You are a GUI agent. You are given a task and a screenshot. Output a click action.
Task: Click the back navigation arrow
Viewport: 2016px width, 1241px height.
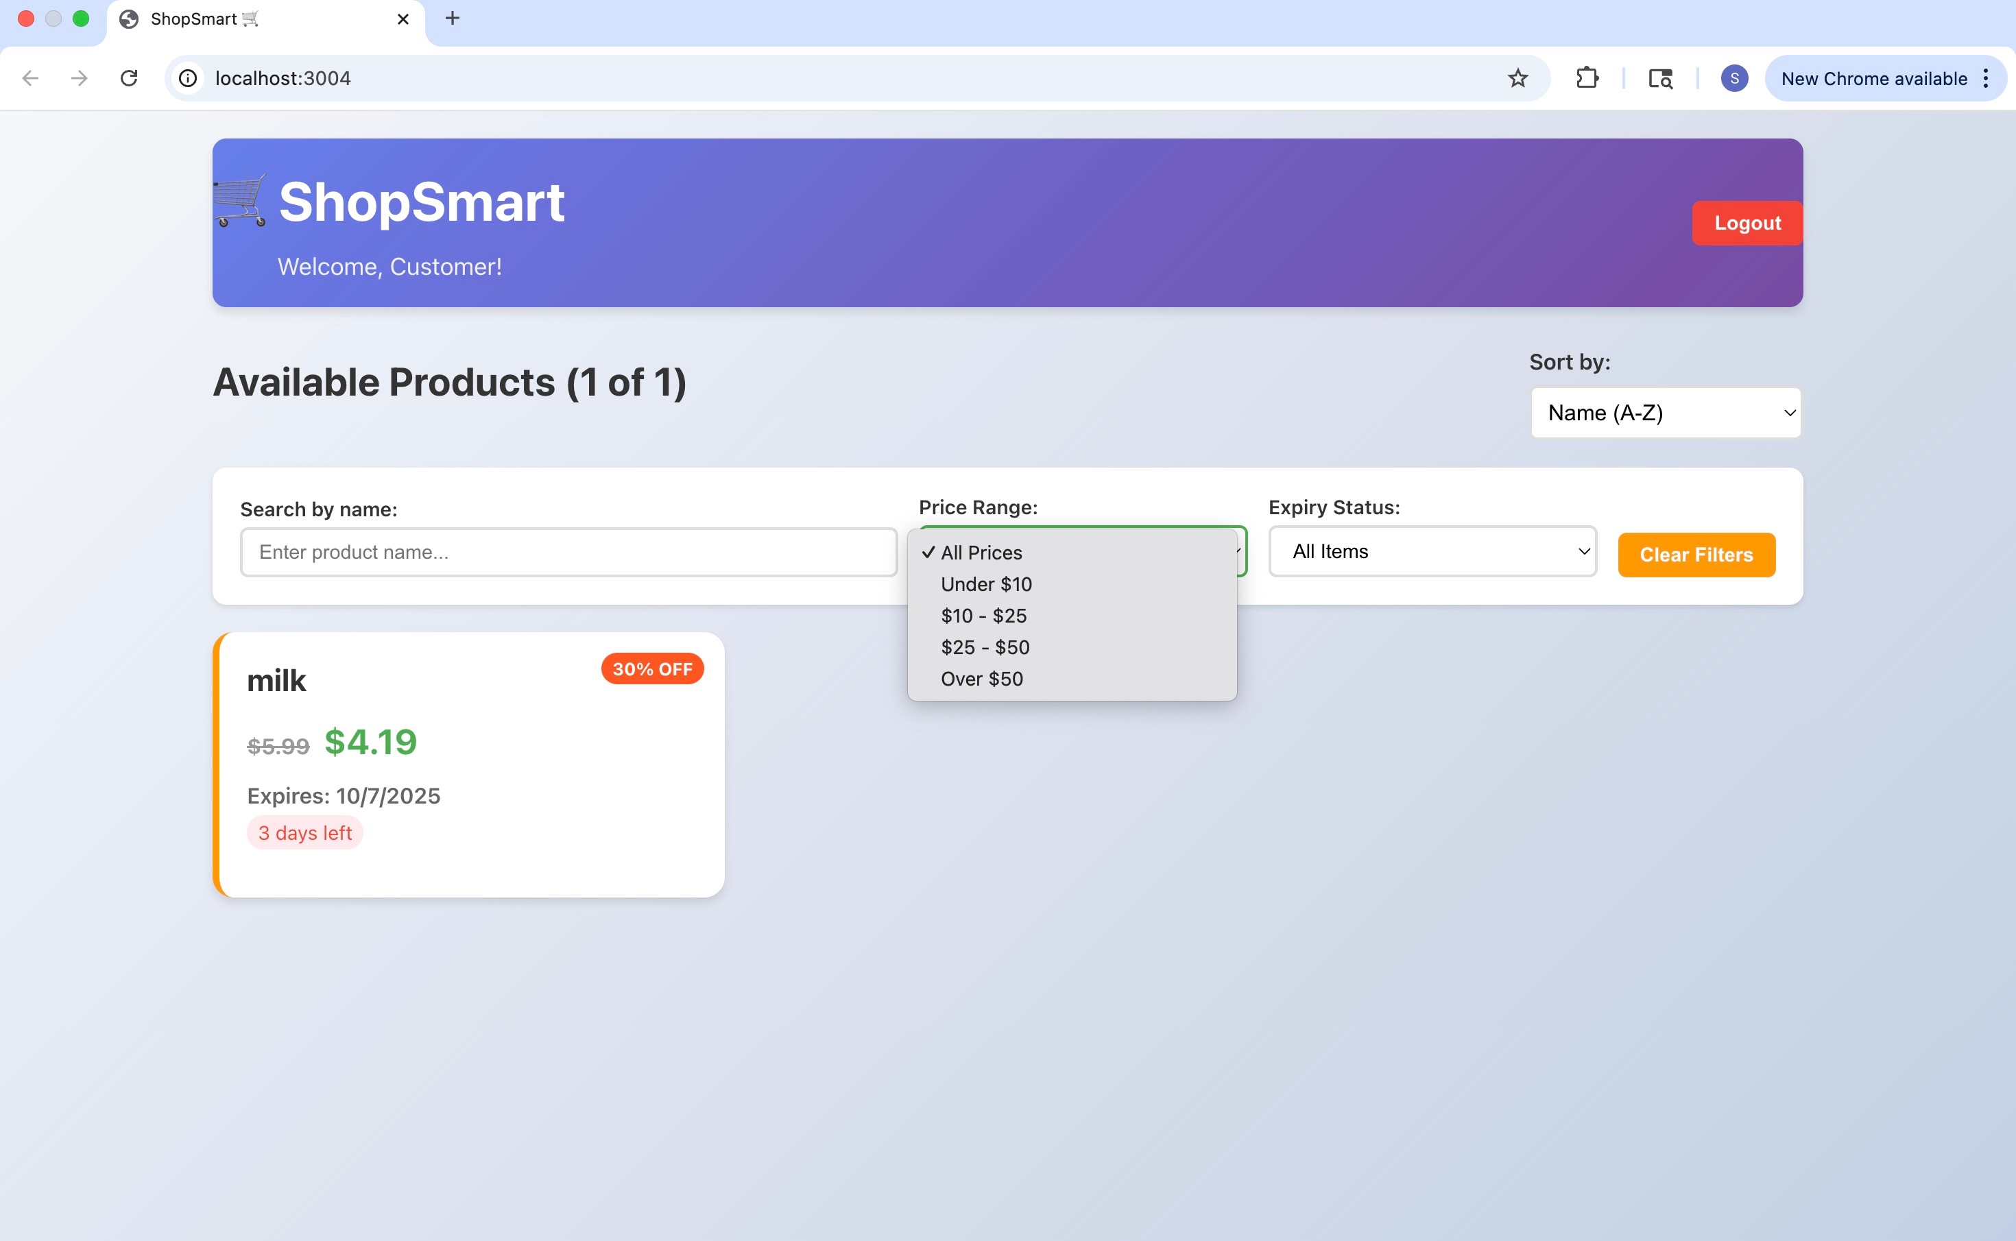pyautogui.click(x=30, y=78)
